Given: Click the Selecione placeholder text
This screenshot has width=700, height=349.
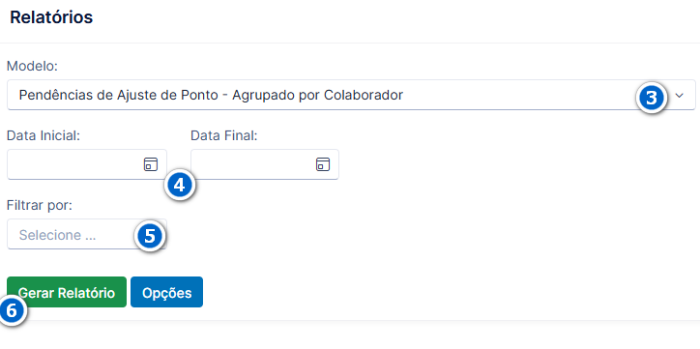Looking at the screenshot, I should pyautogui.click(x=58, y=235).
